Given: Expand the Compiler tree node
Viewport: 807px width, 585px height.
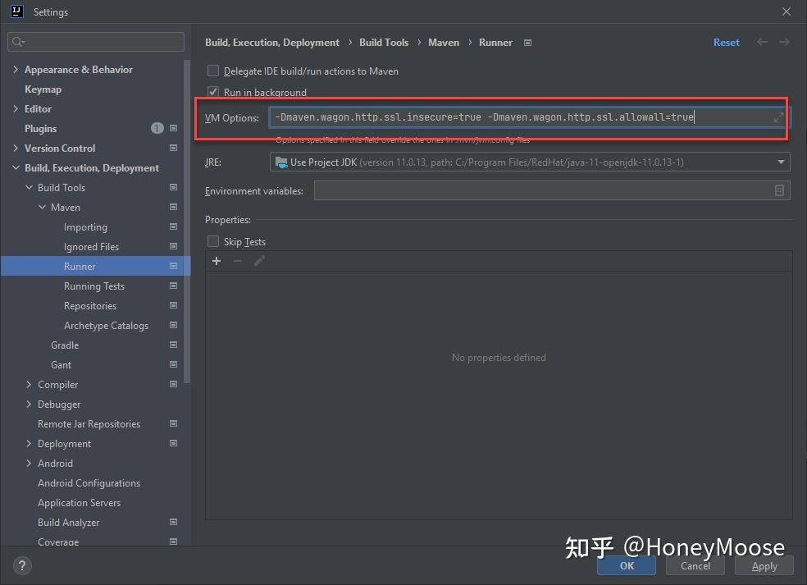Looking at the screenshot, I should [30, 384].
